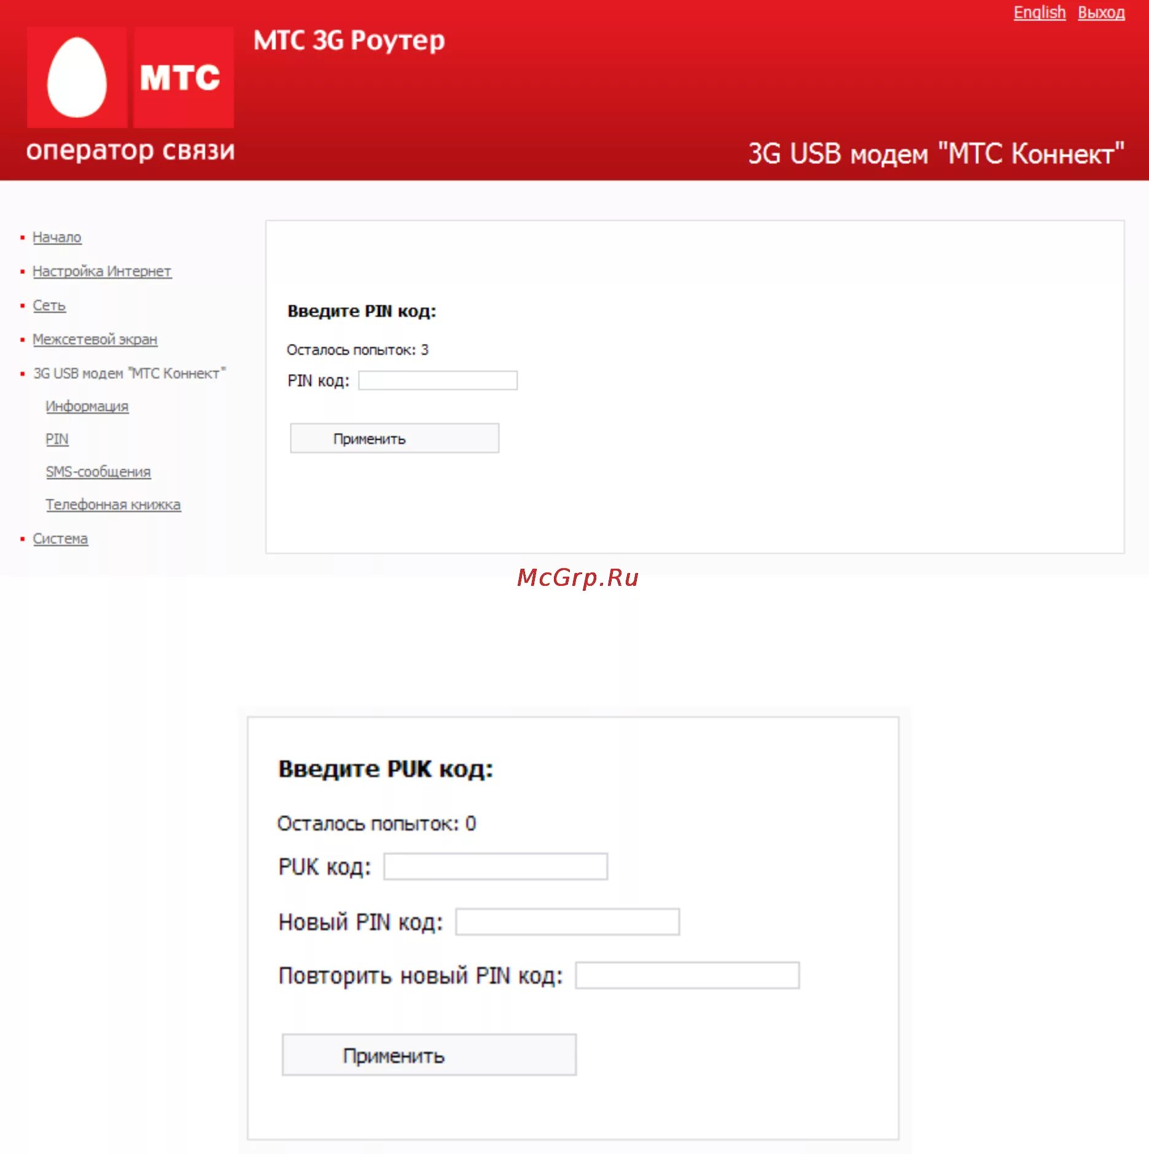Select 3G USB модем "МТС Коннект" menu entry
Image resolution: width=1149 pixels, height=1154 pixels.
[x=130, y=373]
